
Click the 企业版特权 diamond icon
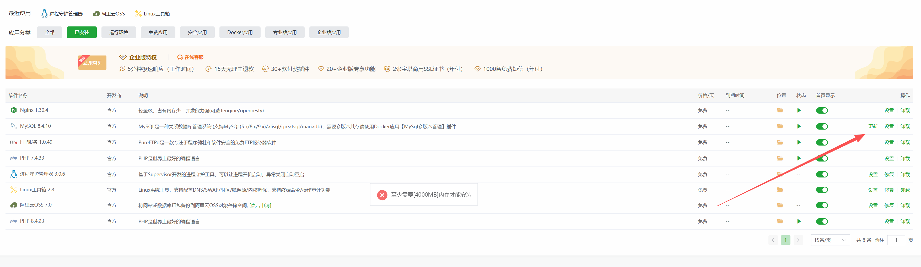[x=123, y=57]
